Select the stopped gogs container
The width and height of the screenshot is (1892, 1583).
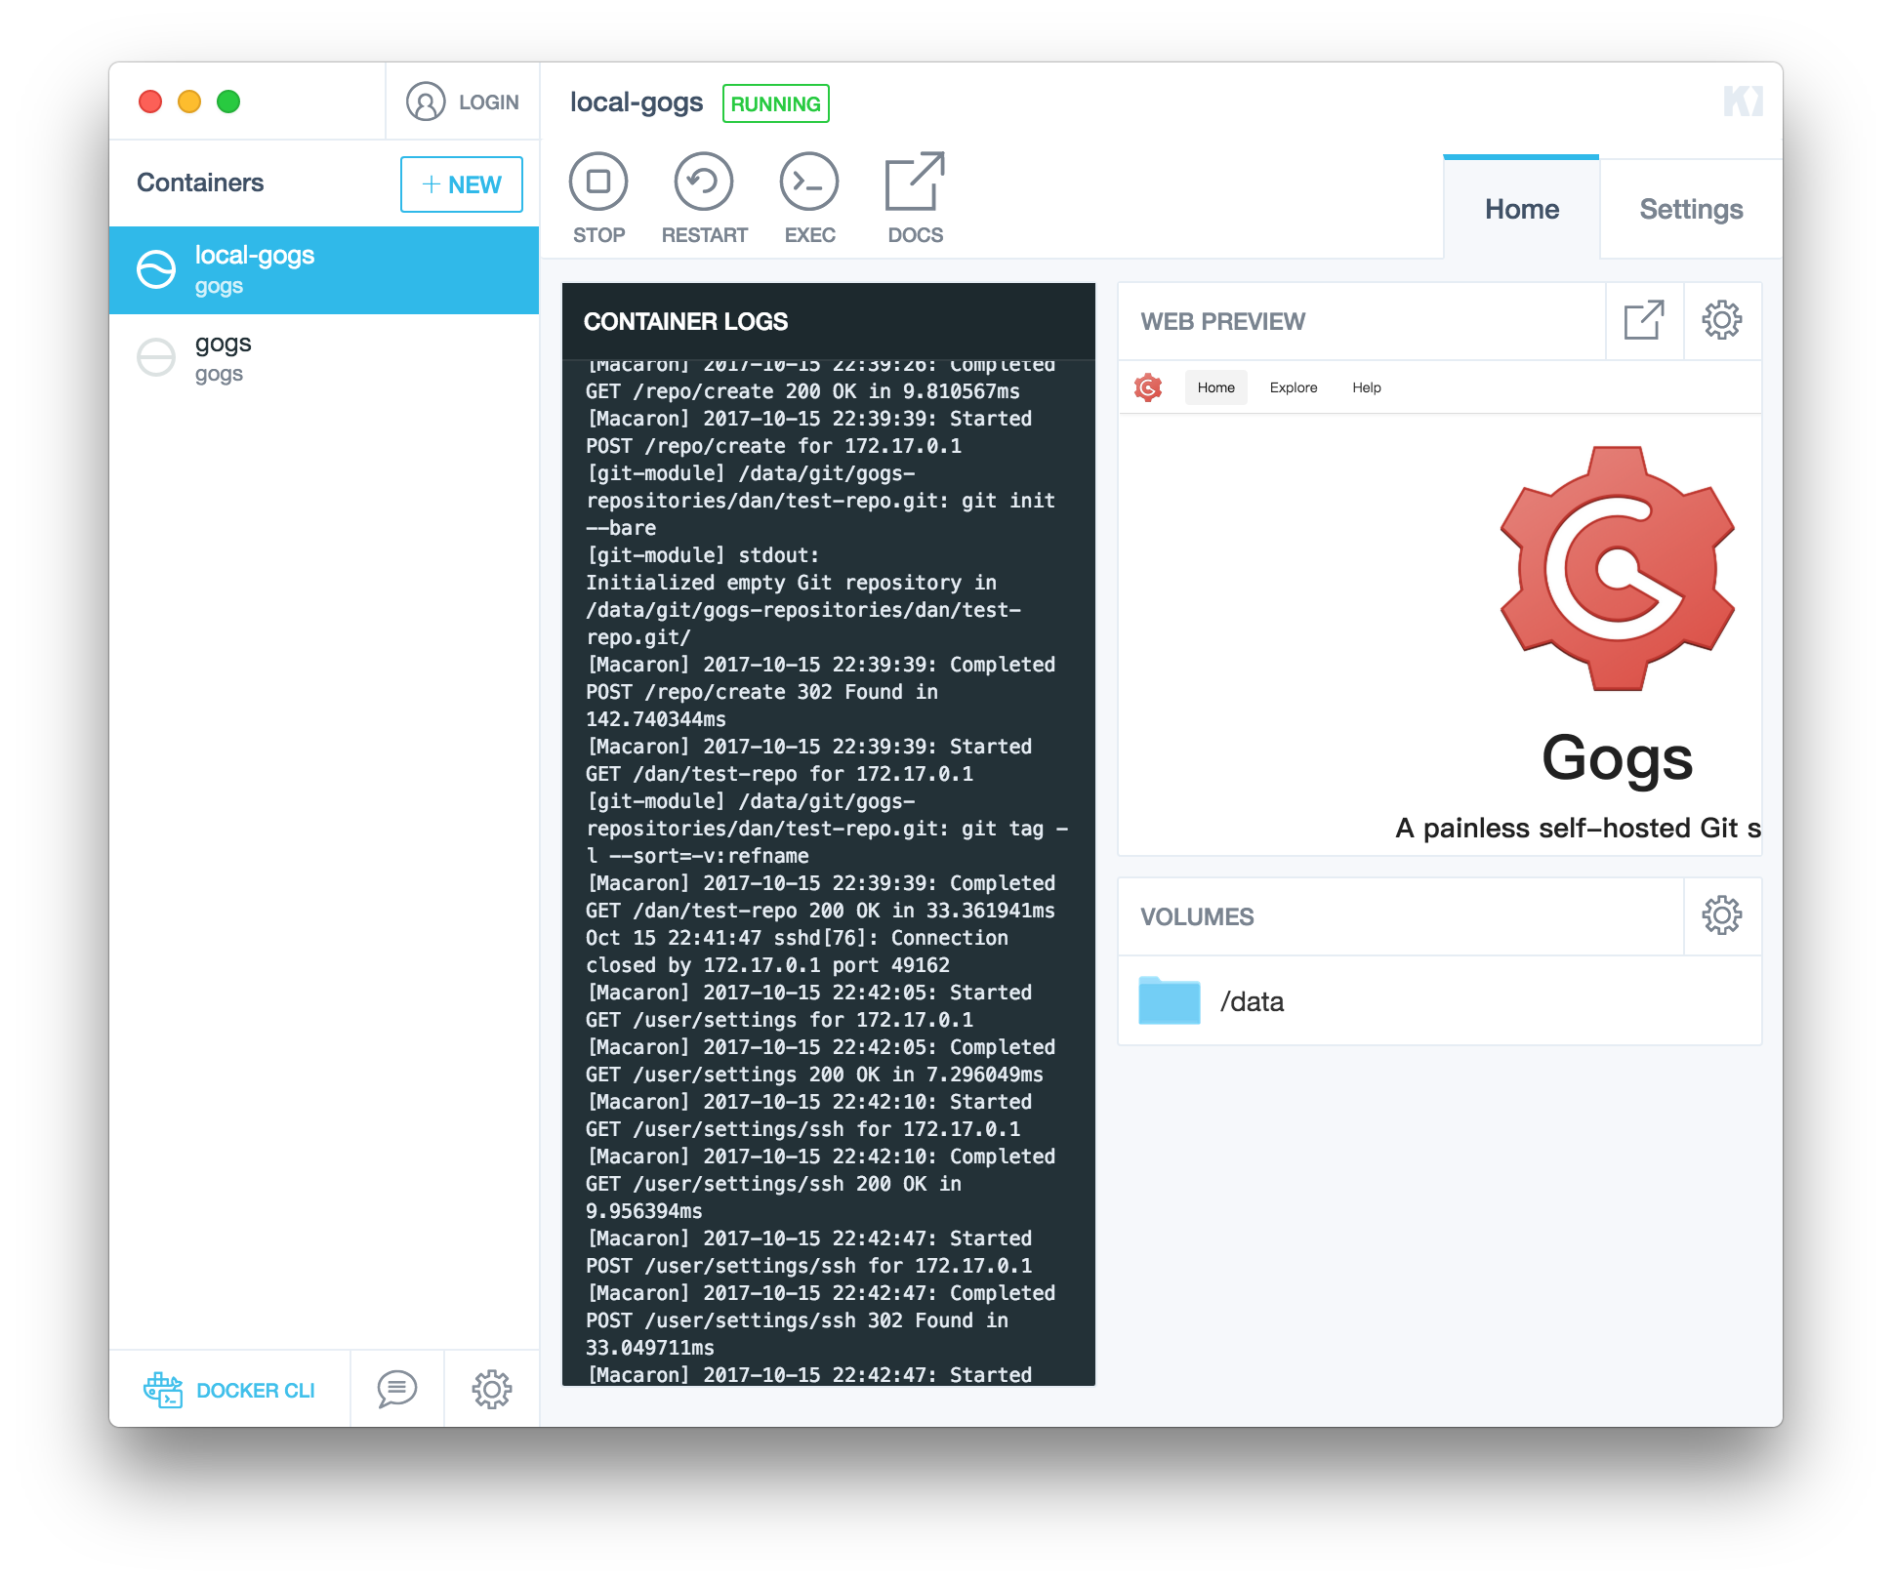tap(324, 358)
